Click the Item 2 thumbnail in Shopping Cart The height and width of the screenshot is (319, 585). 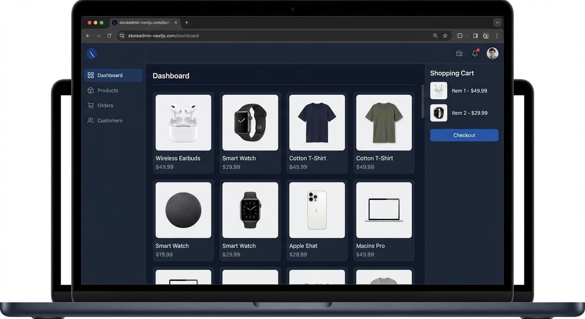[x=439, y=113]
